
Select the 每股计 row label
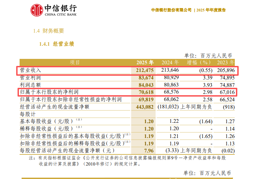tap(28, 114)
